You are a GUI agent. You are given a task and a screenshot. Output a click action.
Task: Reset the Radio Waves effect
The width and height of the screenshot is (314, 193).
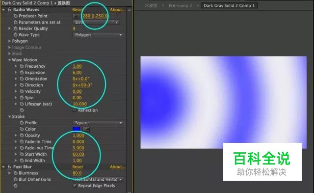(78, 10)
